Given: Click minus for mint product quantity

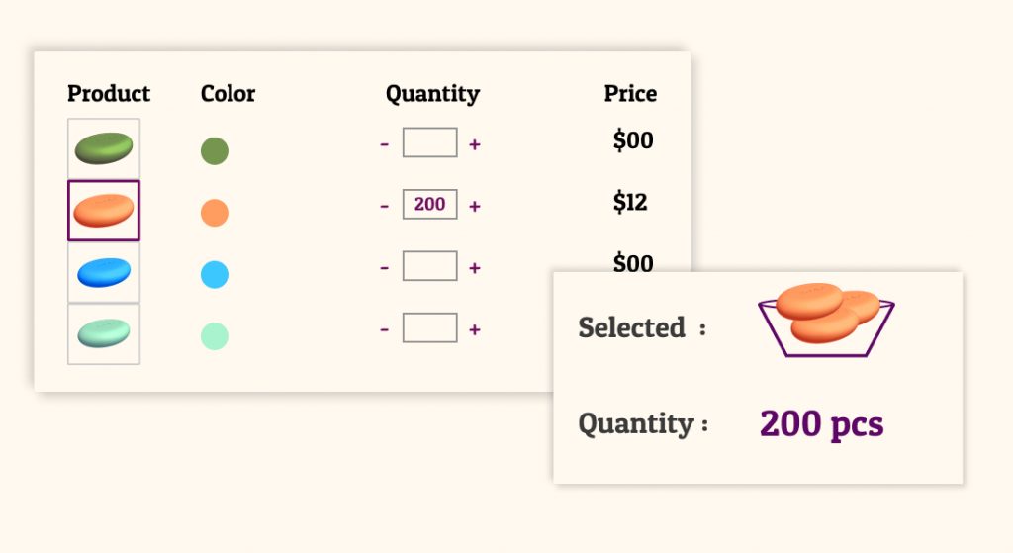Looking at the screenshot, I should click(x=385, y=329).
